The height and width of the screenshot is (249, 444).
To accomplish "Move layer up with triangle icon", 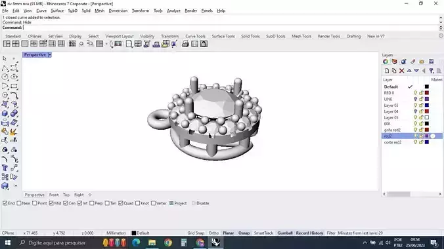I will pyautogui.click(x=409, y=71).
